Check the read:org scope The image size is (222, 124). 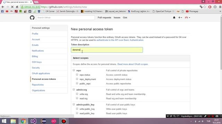pyautogui.click(x=77, y=98)
